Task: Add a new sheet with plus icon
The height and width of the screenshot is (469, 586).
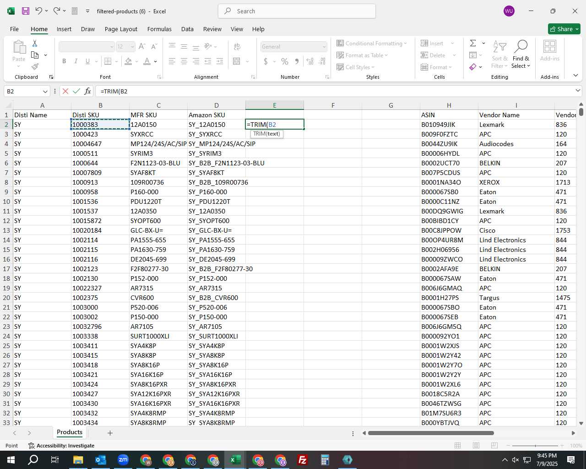Action: click(110, 433)
